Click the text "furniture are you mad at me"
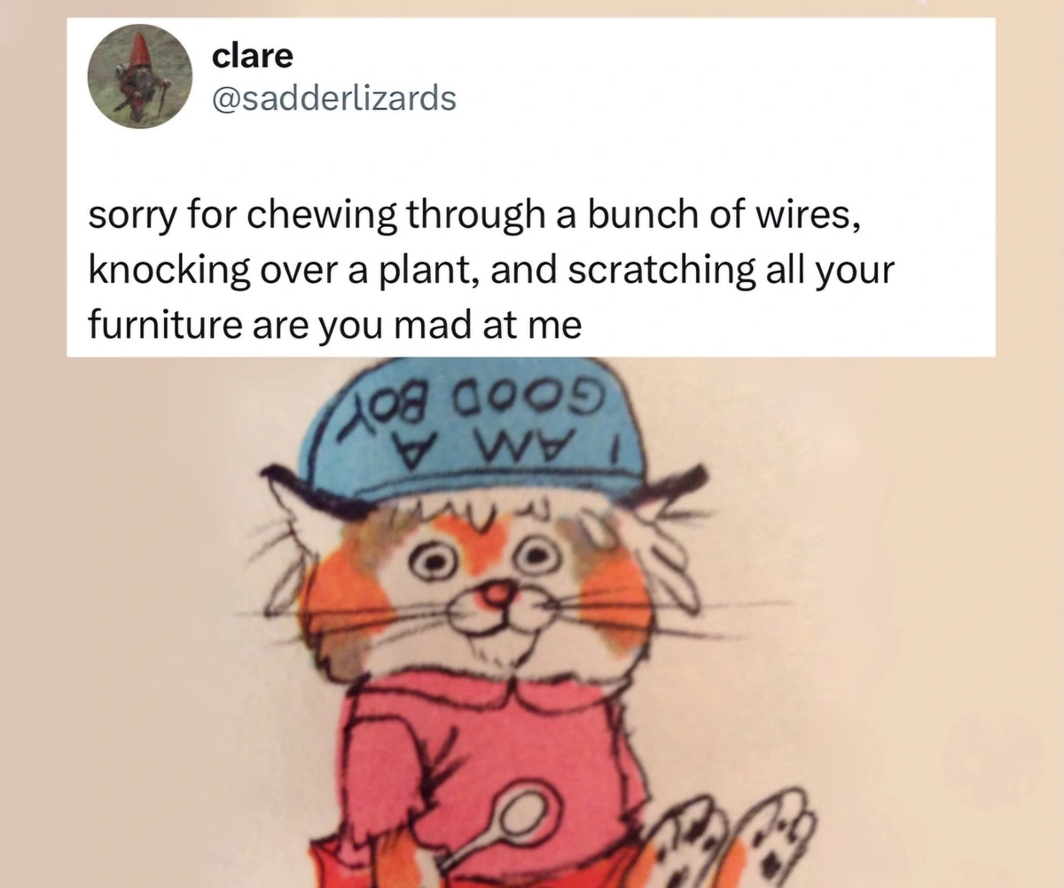 [x=334, y=325]
